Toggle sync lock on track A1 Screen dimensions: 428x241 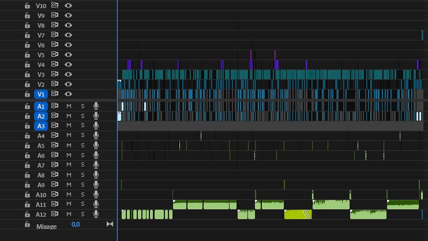(55, 106)
